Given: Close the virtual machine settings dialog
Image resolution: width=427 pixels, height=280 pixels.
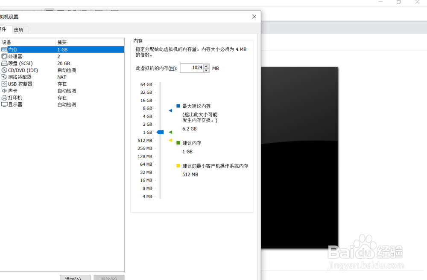Looking at the screenshot, I should coord(254,17).
